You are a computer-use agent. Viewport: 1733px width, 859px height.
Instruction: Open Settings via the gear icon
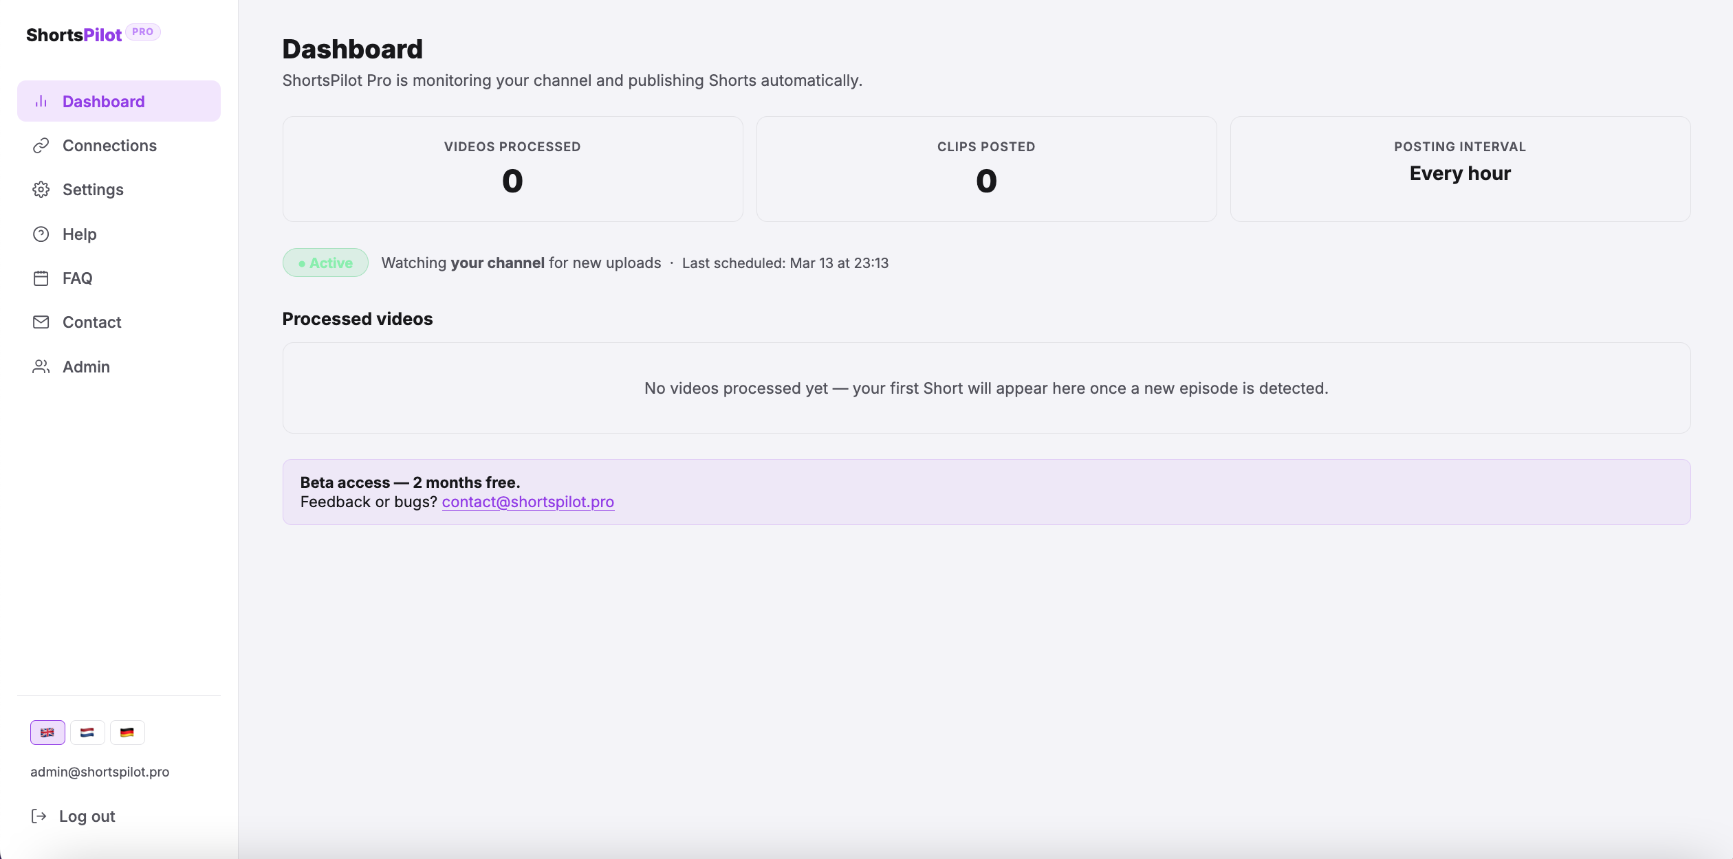41,190
